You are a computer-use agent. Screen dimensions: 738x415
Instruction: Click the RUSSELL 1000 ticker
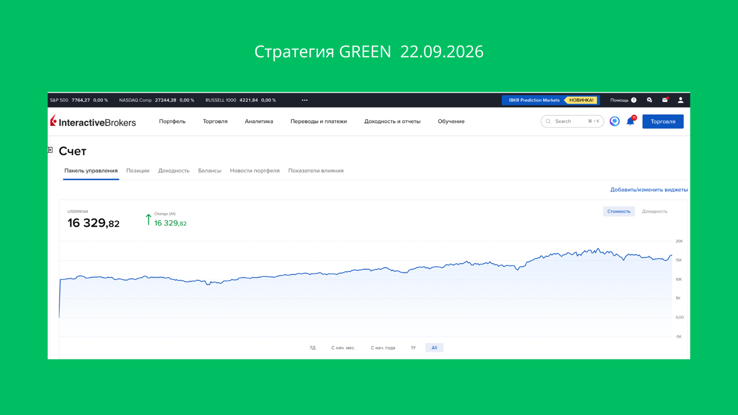click(x=240, y=100)
